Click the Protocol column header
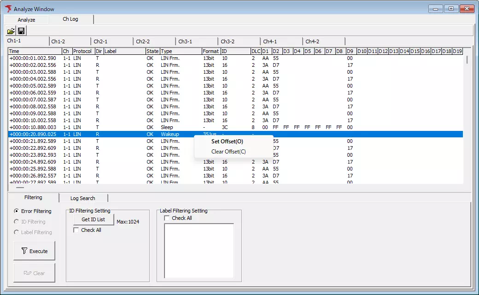The width and height of the screenshot is (479, 295). point(82,51)
